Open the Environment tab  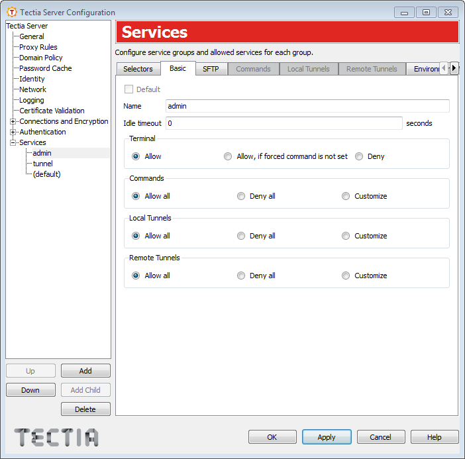click(x=424, y=69)
